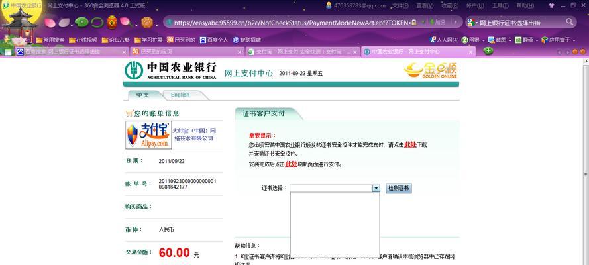Click the green lily pad toolbar icon

pos(81,23)
